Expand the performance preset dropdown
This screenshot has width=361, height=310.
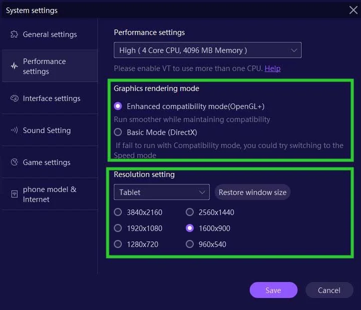pyautogui.click(x=207, y=50)
